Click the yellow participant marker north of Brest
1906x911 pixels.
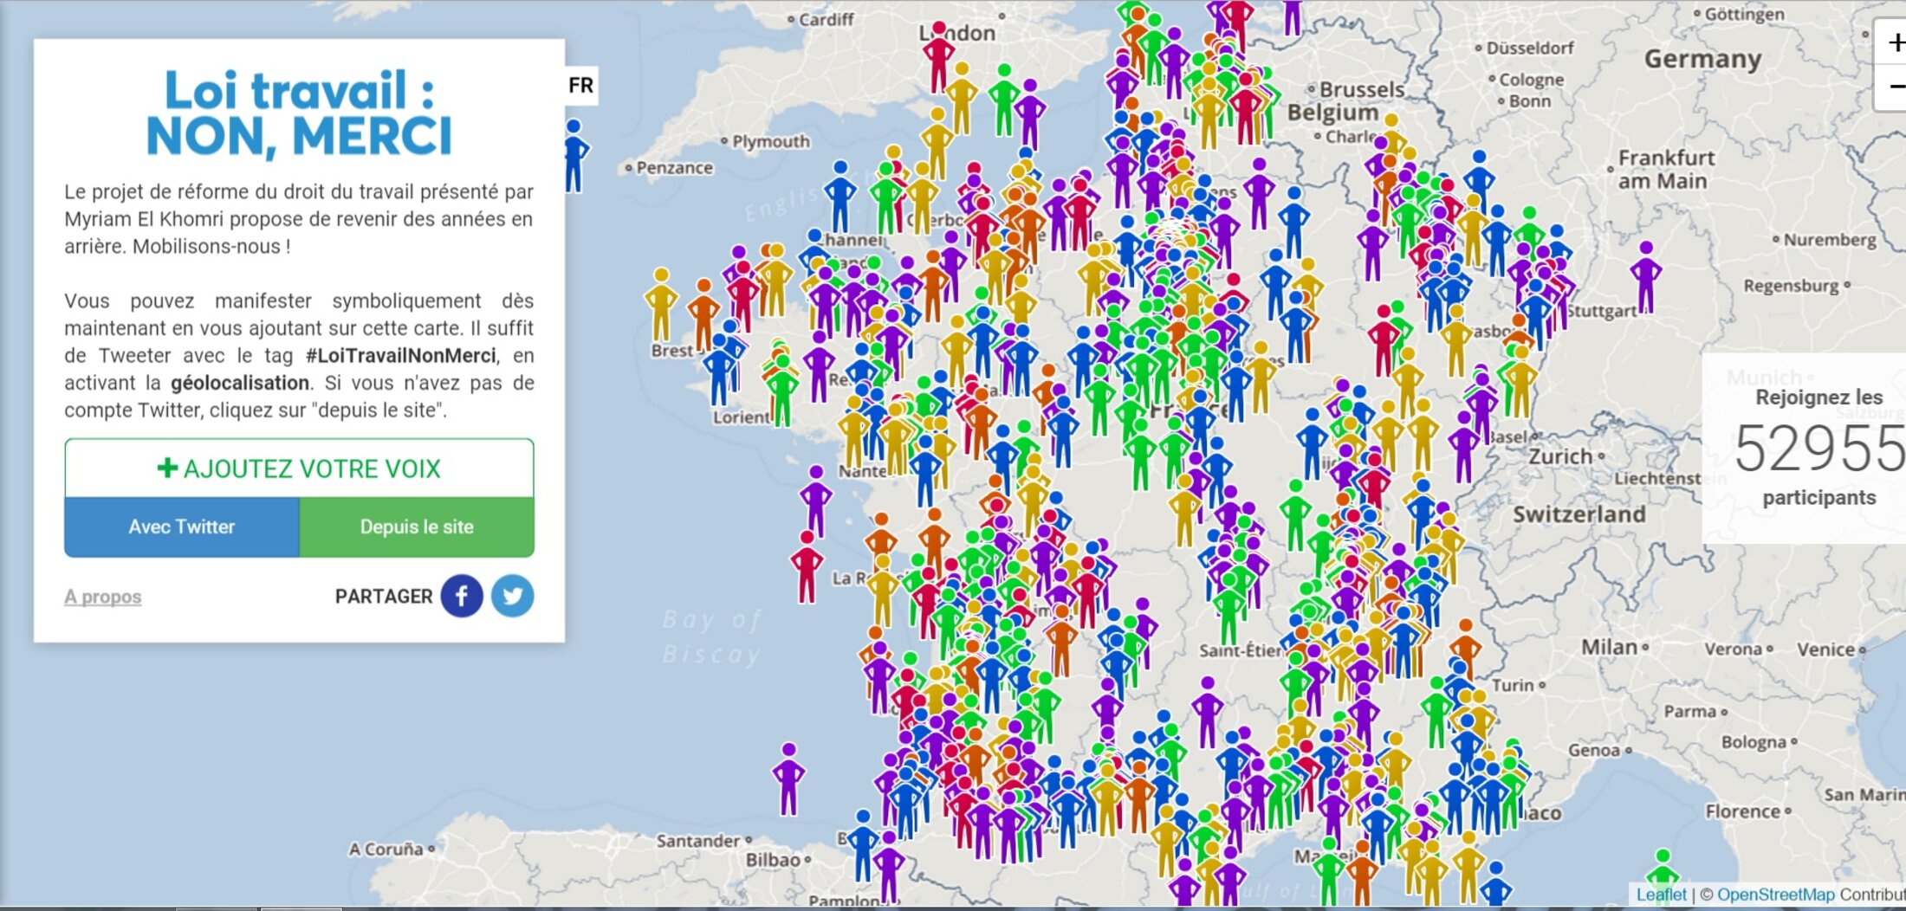click(x=661, y=303)
